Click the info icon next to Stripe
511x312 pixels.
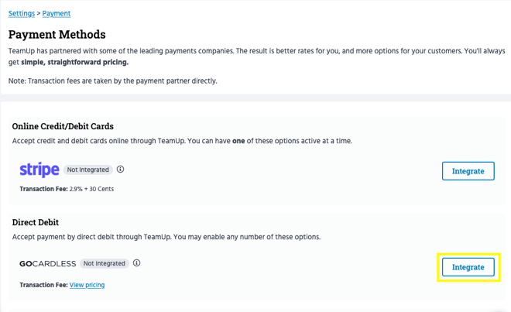tap(120, 170)
